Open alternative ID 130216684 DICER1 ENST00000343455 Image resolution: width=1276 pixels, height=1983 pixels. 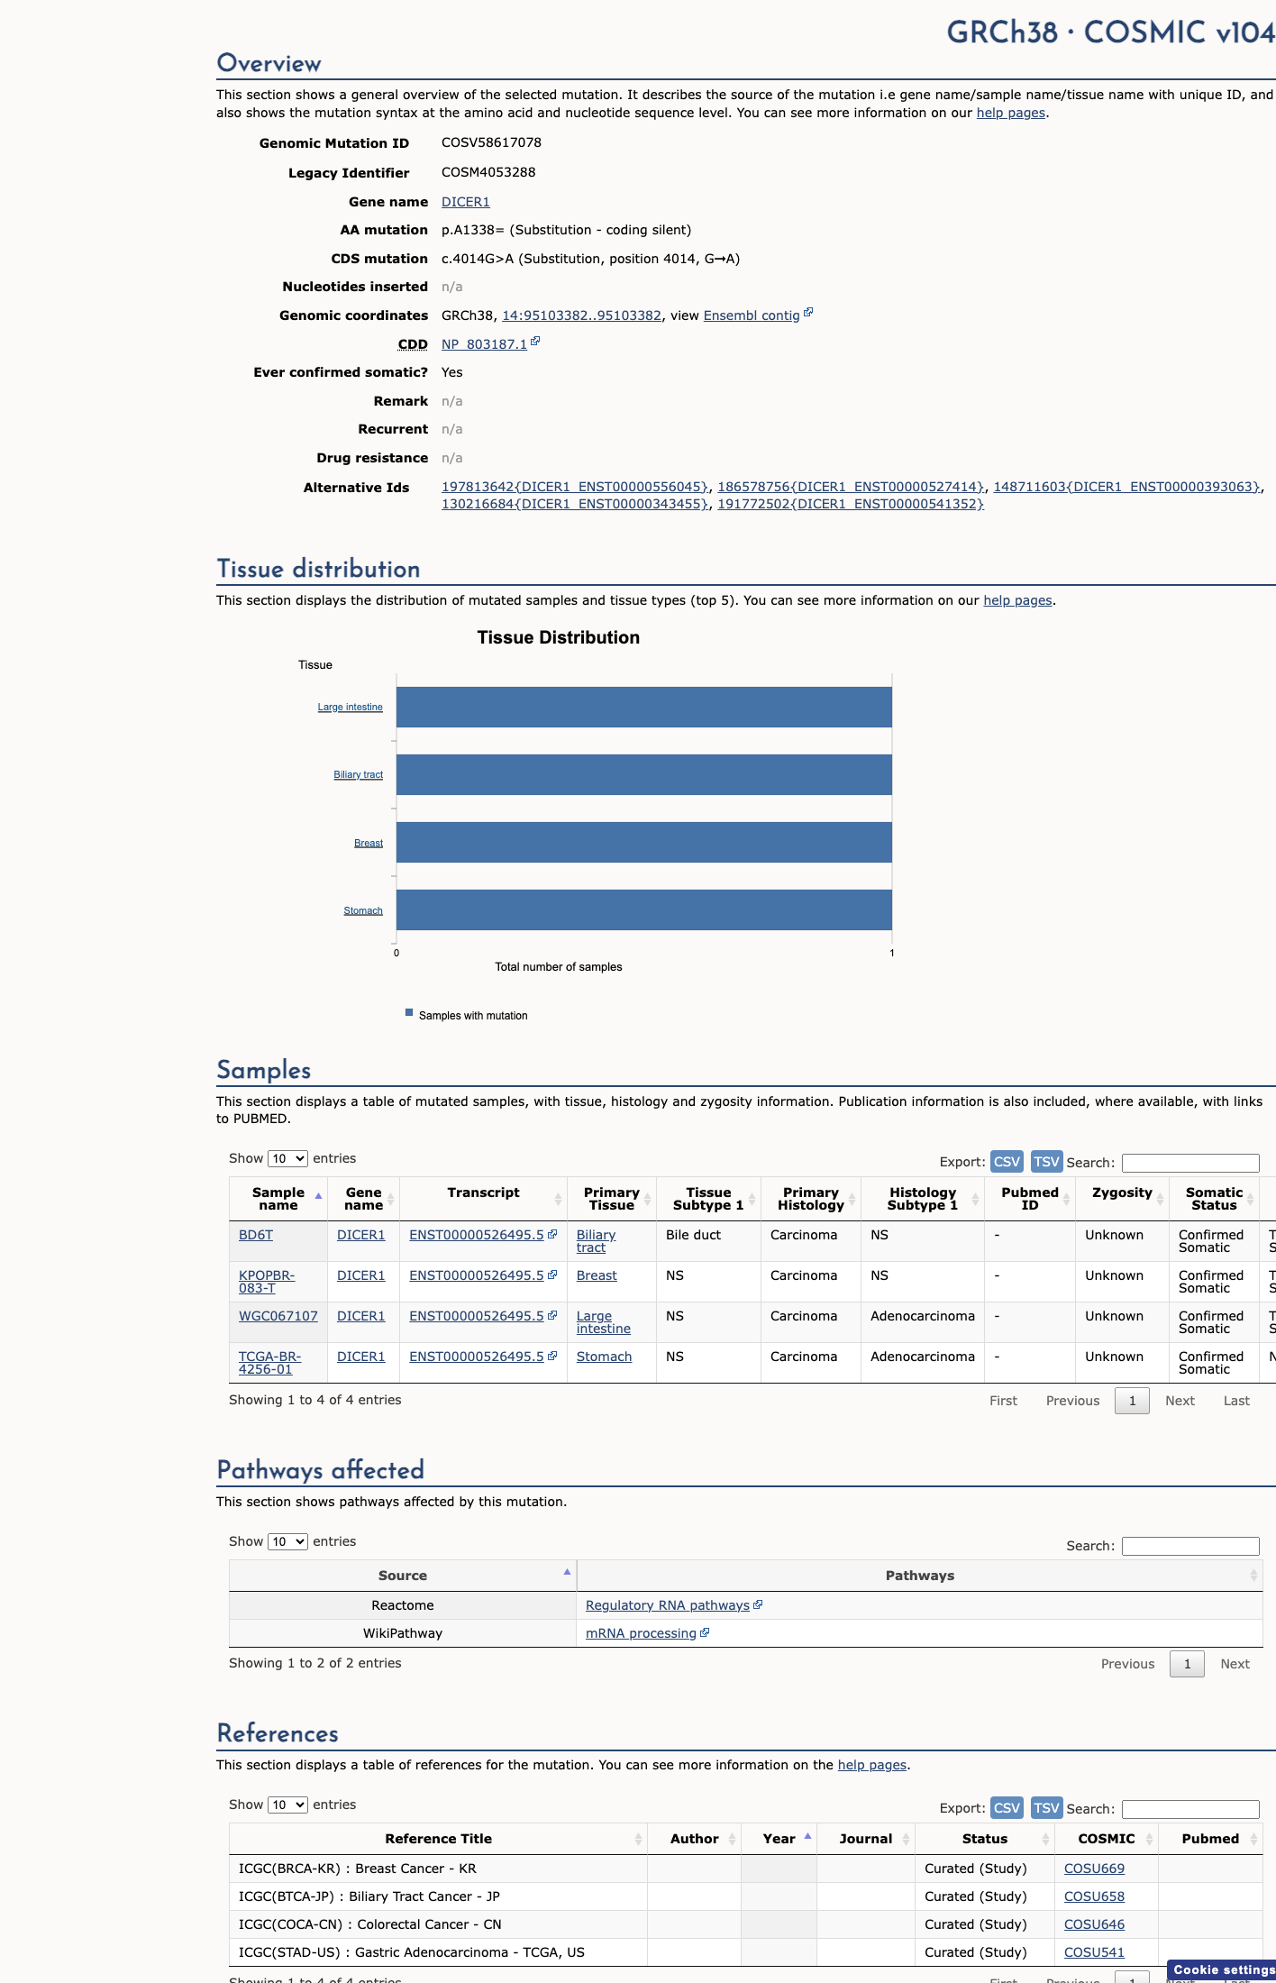tap(575, 504)
